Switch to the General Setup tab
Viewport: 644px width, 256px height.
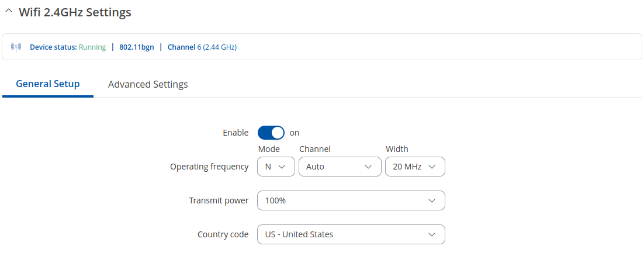48,84
